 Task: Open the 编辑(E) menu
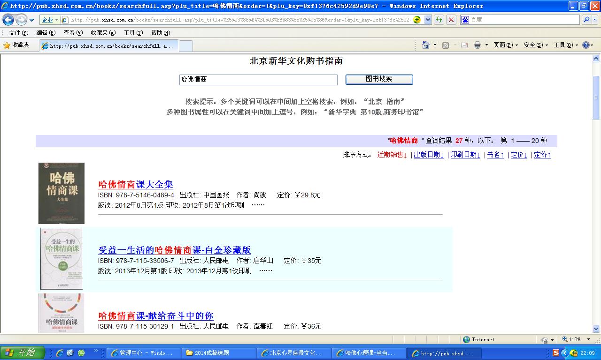point(46,33)
